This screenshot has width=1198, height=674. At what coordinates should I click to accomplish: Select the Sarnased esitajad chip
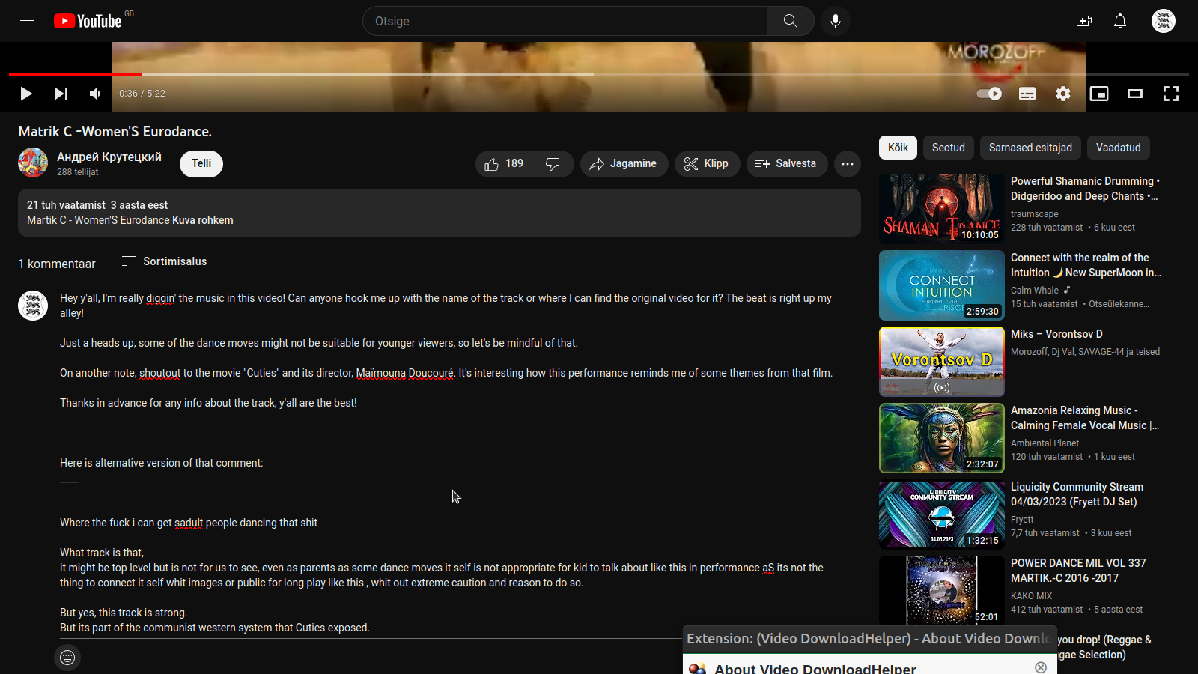[x=1030, y=148]
